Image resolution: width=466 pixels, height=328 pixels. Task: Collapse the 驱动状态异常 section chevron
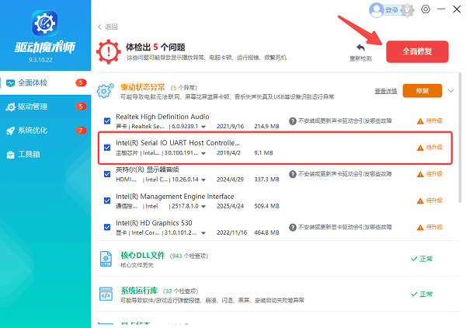(x=450, y=91)
